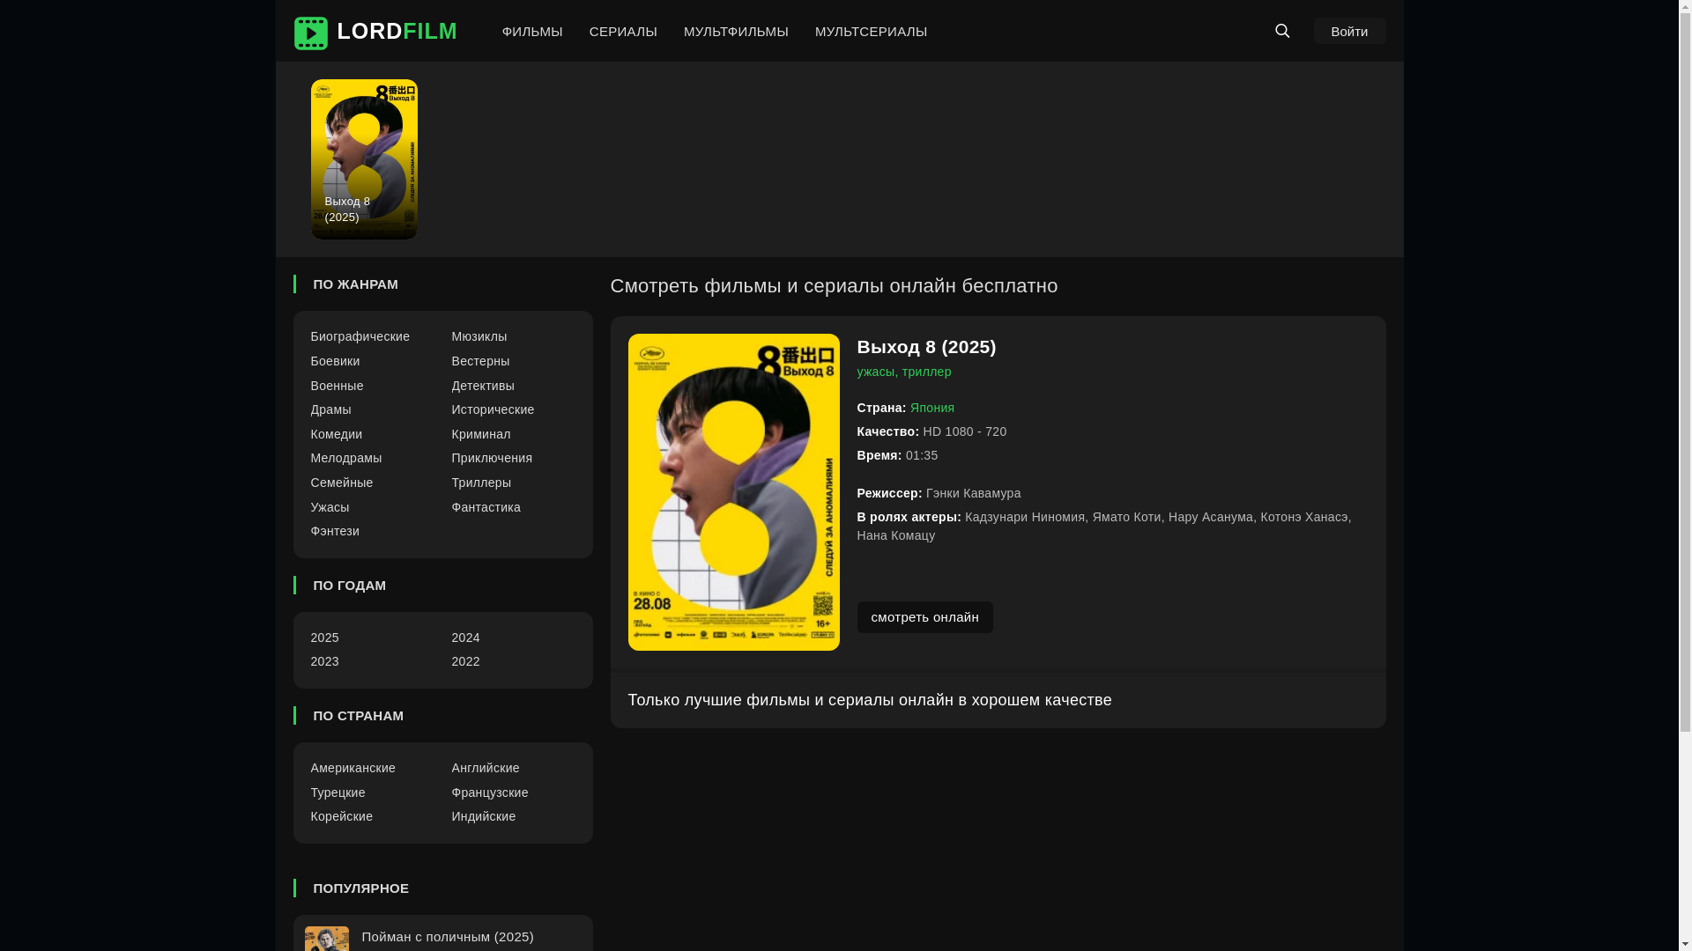Select the Детективы genre

[483, 386]
